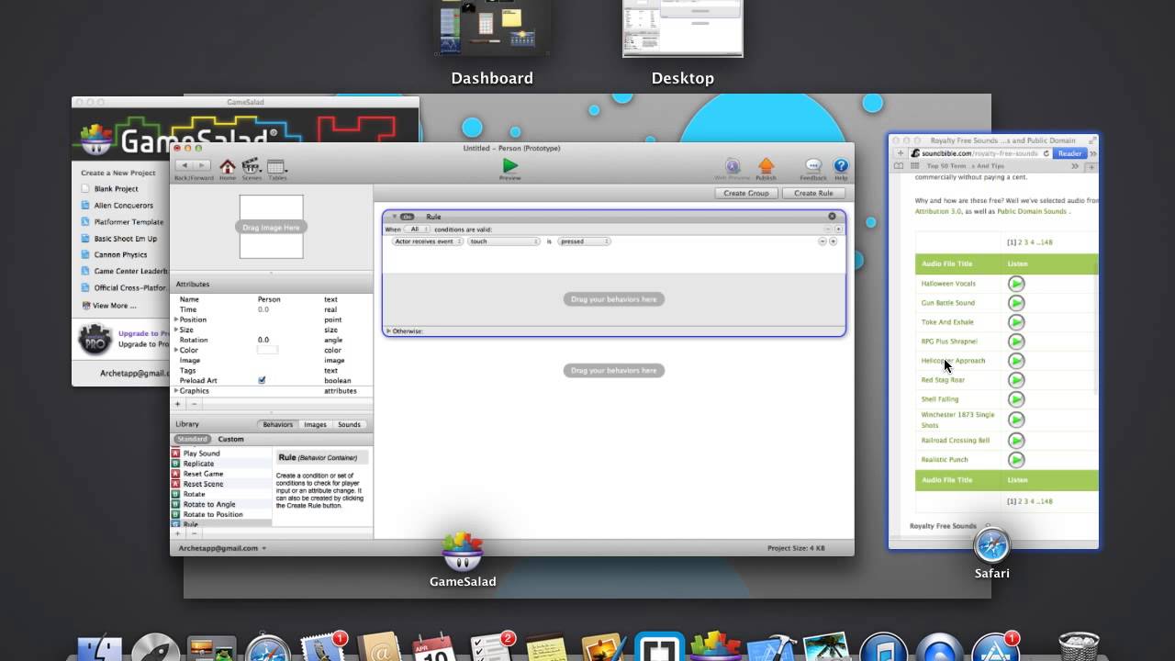Image resolution: width=1175 pixels, height=661 pixels.
Task: Open the Tables toolbar icon
Action: pos(276,166)
